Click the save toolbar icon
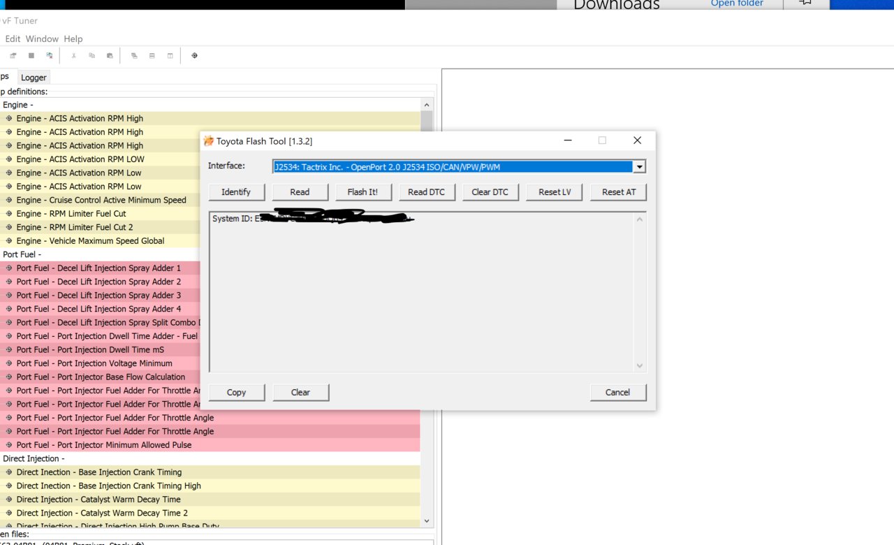 [31, 56]
